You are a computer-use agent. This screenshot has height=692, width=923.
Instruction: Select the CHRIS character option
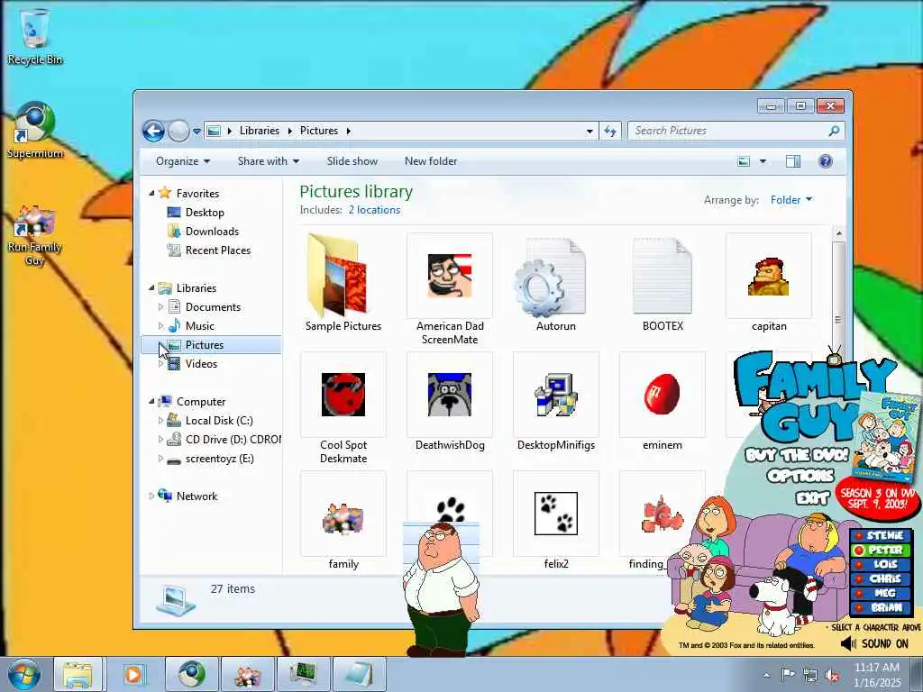tap(880, 579)
